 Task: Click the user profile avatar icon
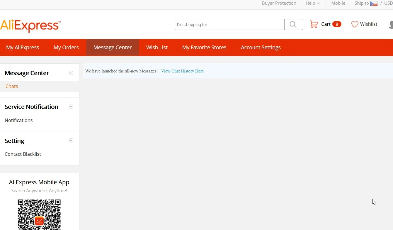tap(391, 25)
